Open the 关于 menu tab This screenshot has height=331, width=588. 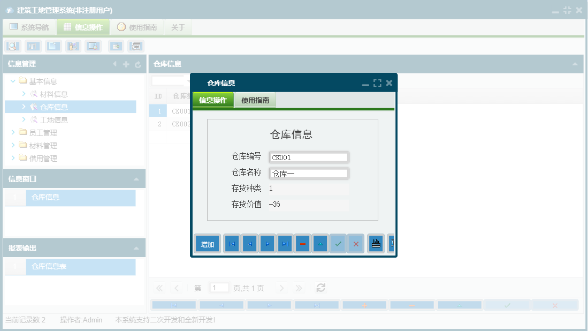pyautogui.click(x=178, y=27)
